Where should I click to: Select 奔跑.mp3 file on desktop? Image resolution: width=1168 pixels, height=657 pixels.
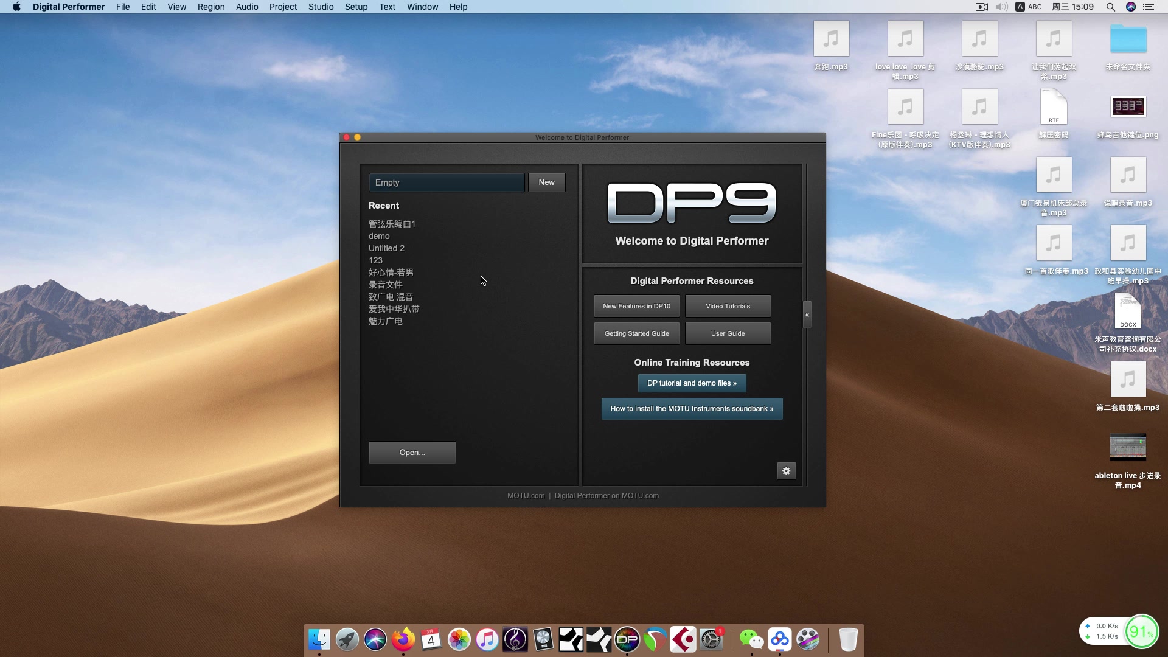tap(831, 39)
